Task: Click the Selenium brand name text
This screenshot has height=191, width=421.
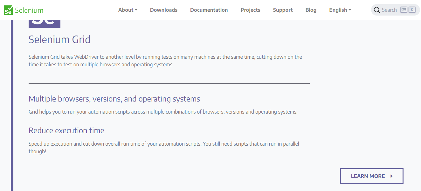Action: [x=29, y=10]
